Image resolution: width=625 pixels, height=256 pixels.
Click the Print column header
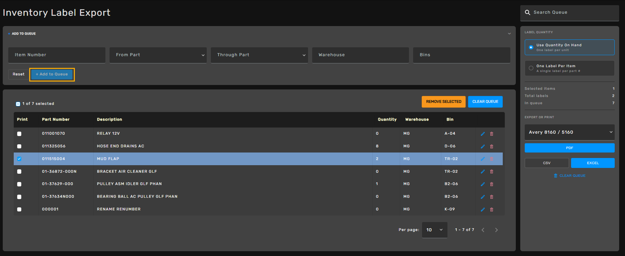point(22,120)
